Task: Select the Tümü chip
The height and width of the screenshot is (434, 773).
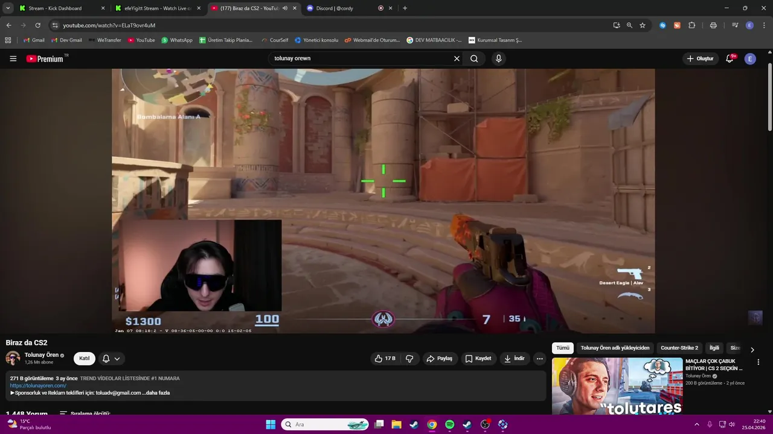Action: [x=563, y=348]
